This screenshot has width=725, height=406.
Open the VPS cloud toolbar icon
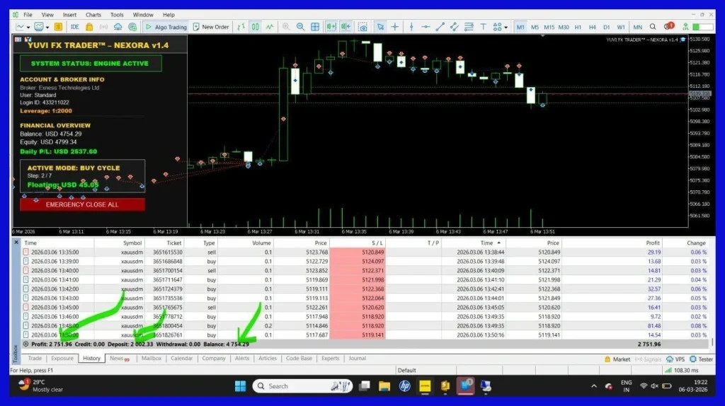tap(118, 27)
